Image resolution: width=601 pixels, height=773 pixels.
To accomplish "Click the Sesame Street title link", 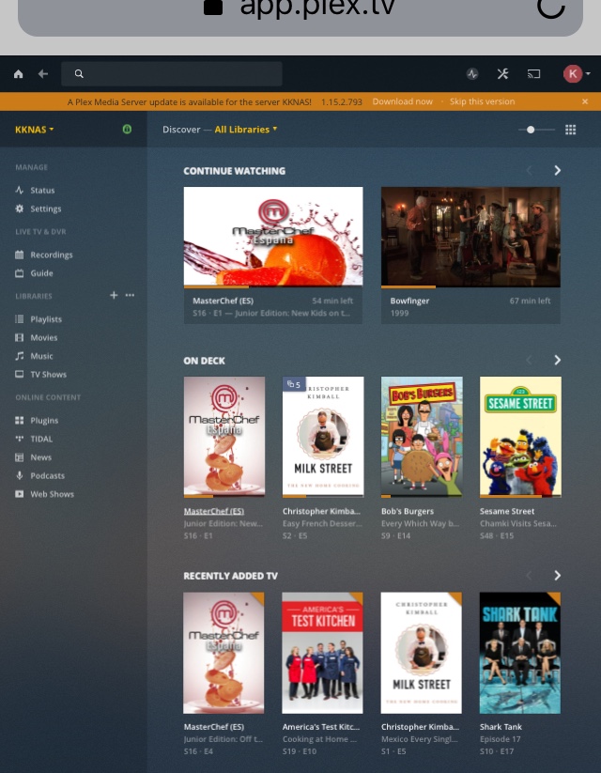I will [x=507, y=511].
